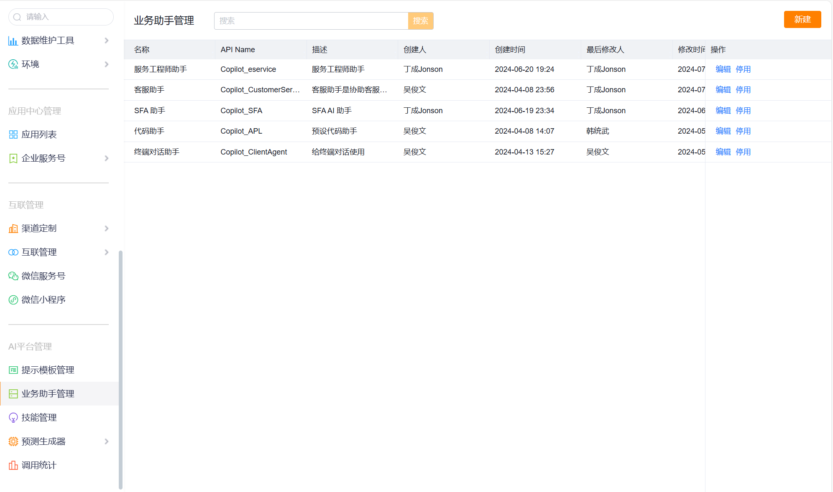Open 微信服务号 menu item

click(59, 276)
